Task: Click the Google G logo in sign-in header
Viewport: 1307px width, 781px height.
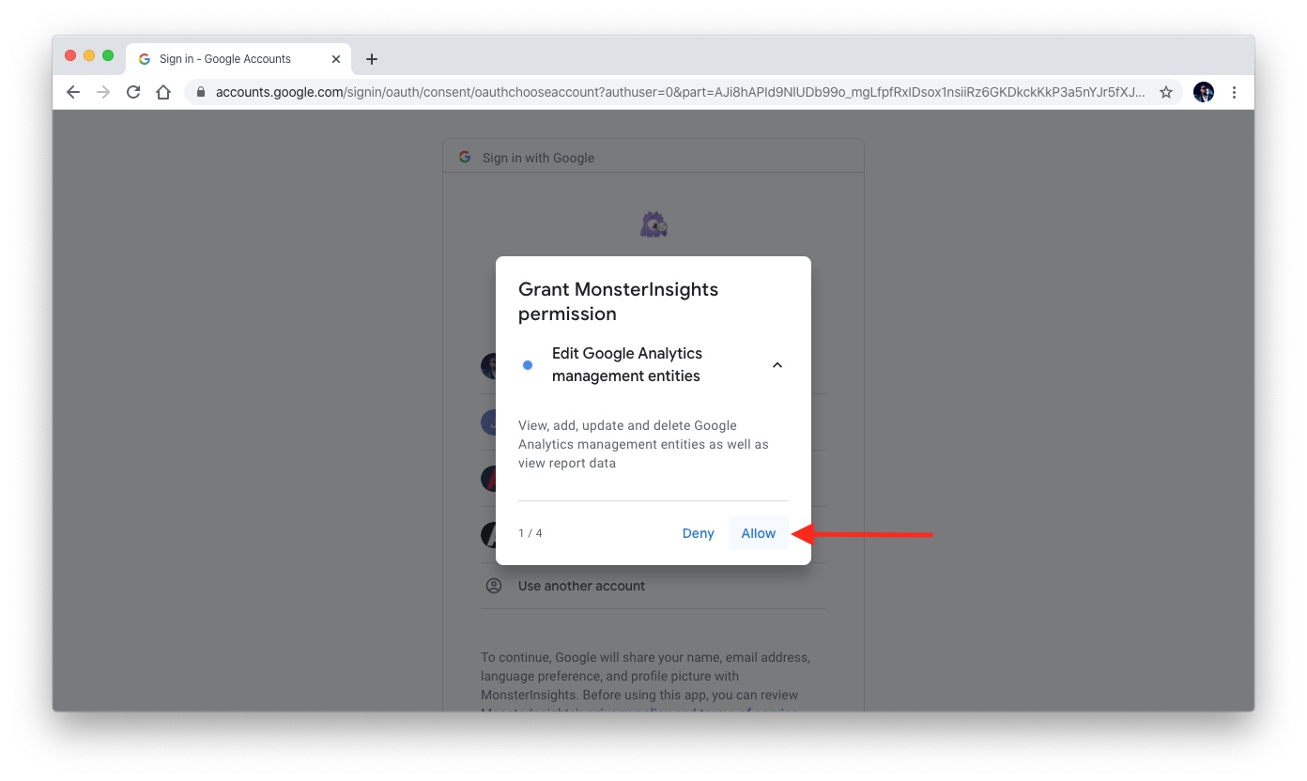Action: (x=465, y=157)
